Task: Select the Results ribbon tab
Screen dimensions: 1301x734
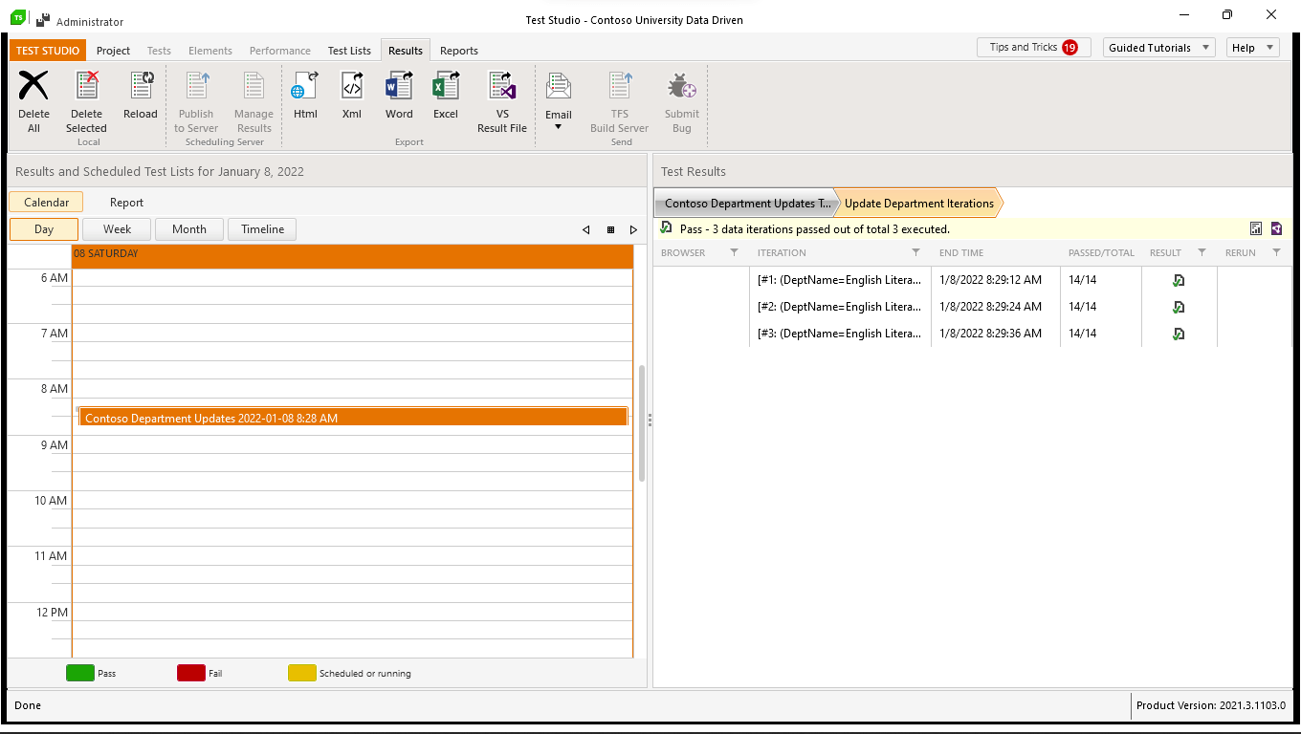Action: (x=406, y=51)
